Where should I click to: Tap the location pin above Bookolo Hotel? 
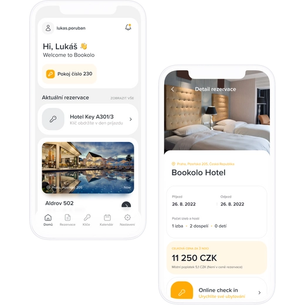tap(173, 164)
